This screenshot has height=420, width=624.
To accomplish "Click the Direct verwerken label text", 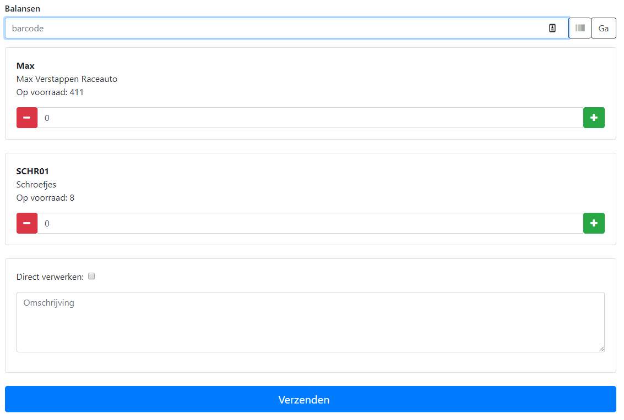I will click(x=50, y=277).
